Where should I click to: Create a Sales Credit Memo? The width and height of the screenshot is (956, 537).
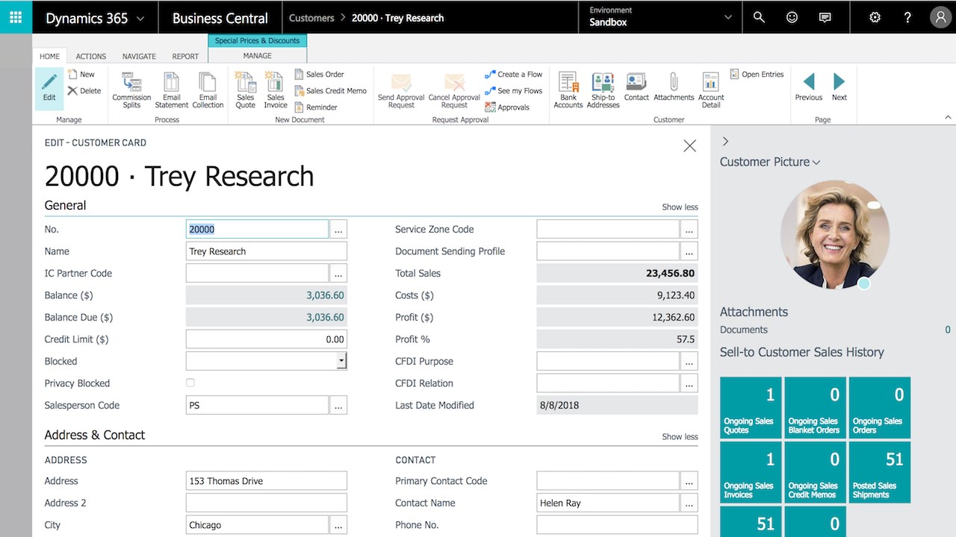[330, 91]
